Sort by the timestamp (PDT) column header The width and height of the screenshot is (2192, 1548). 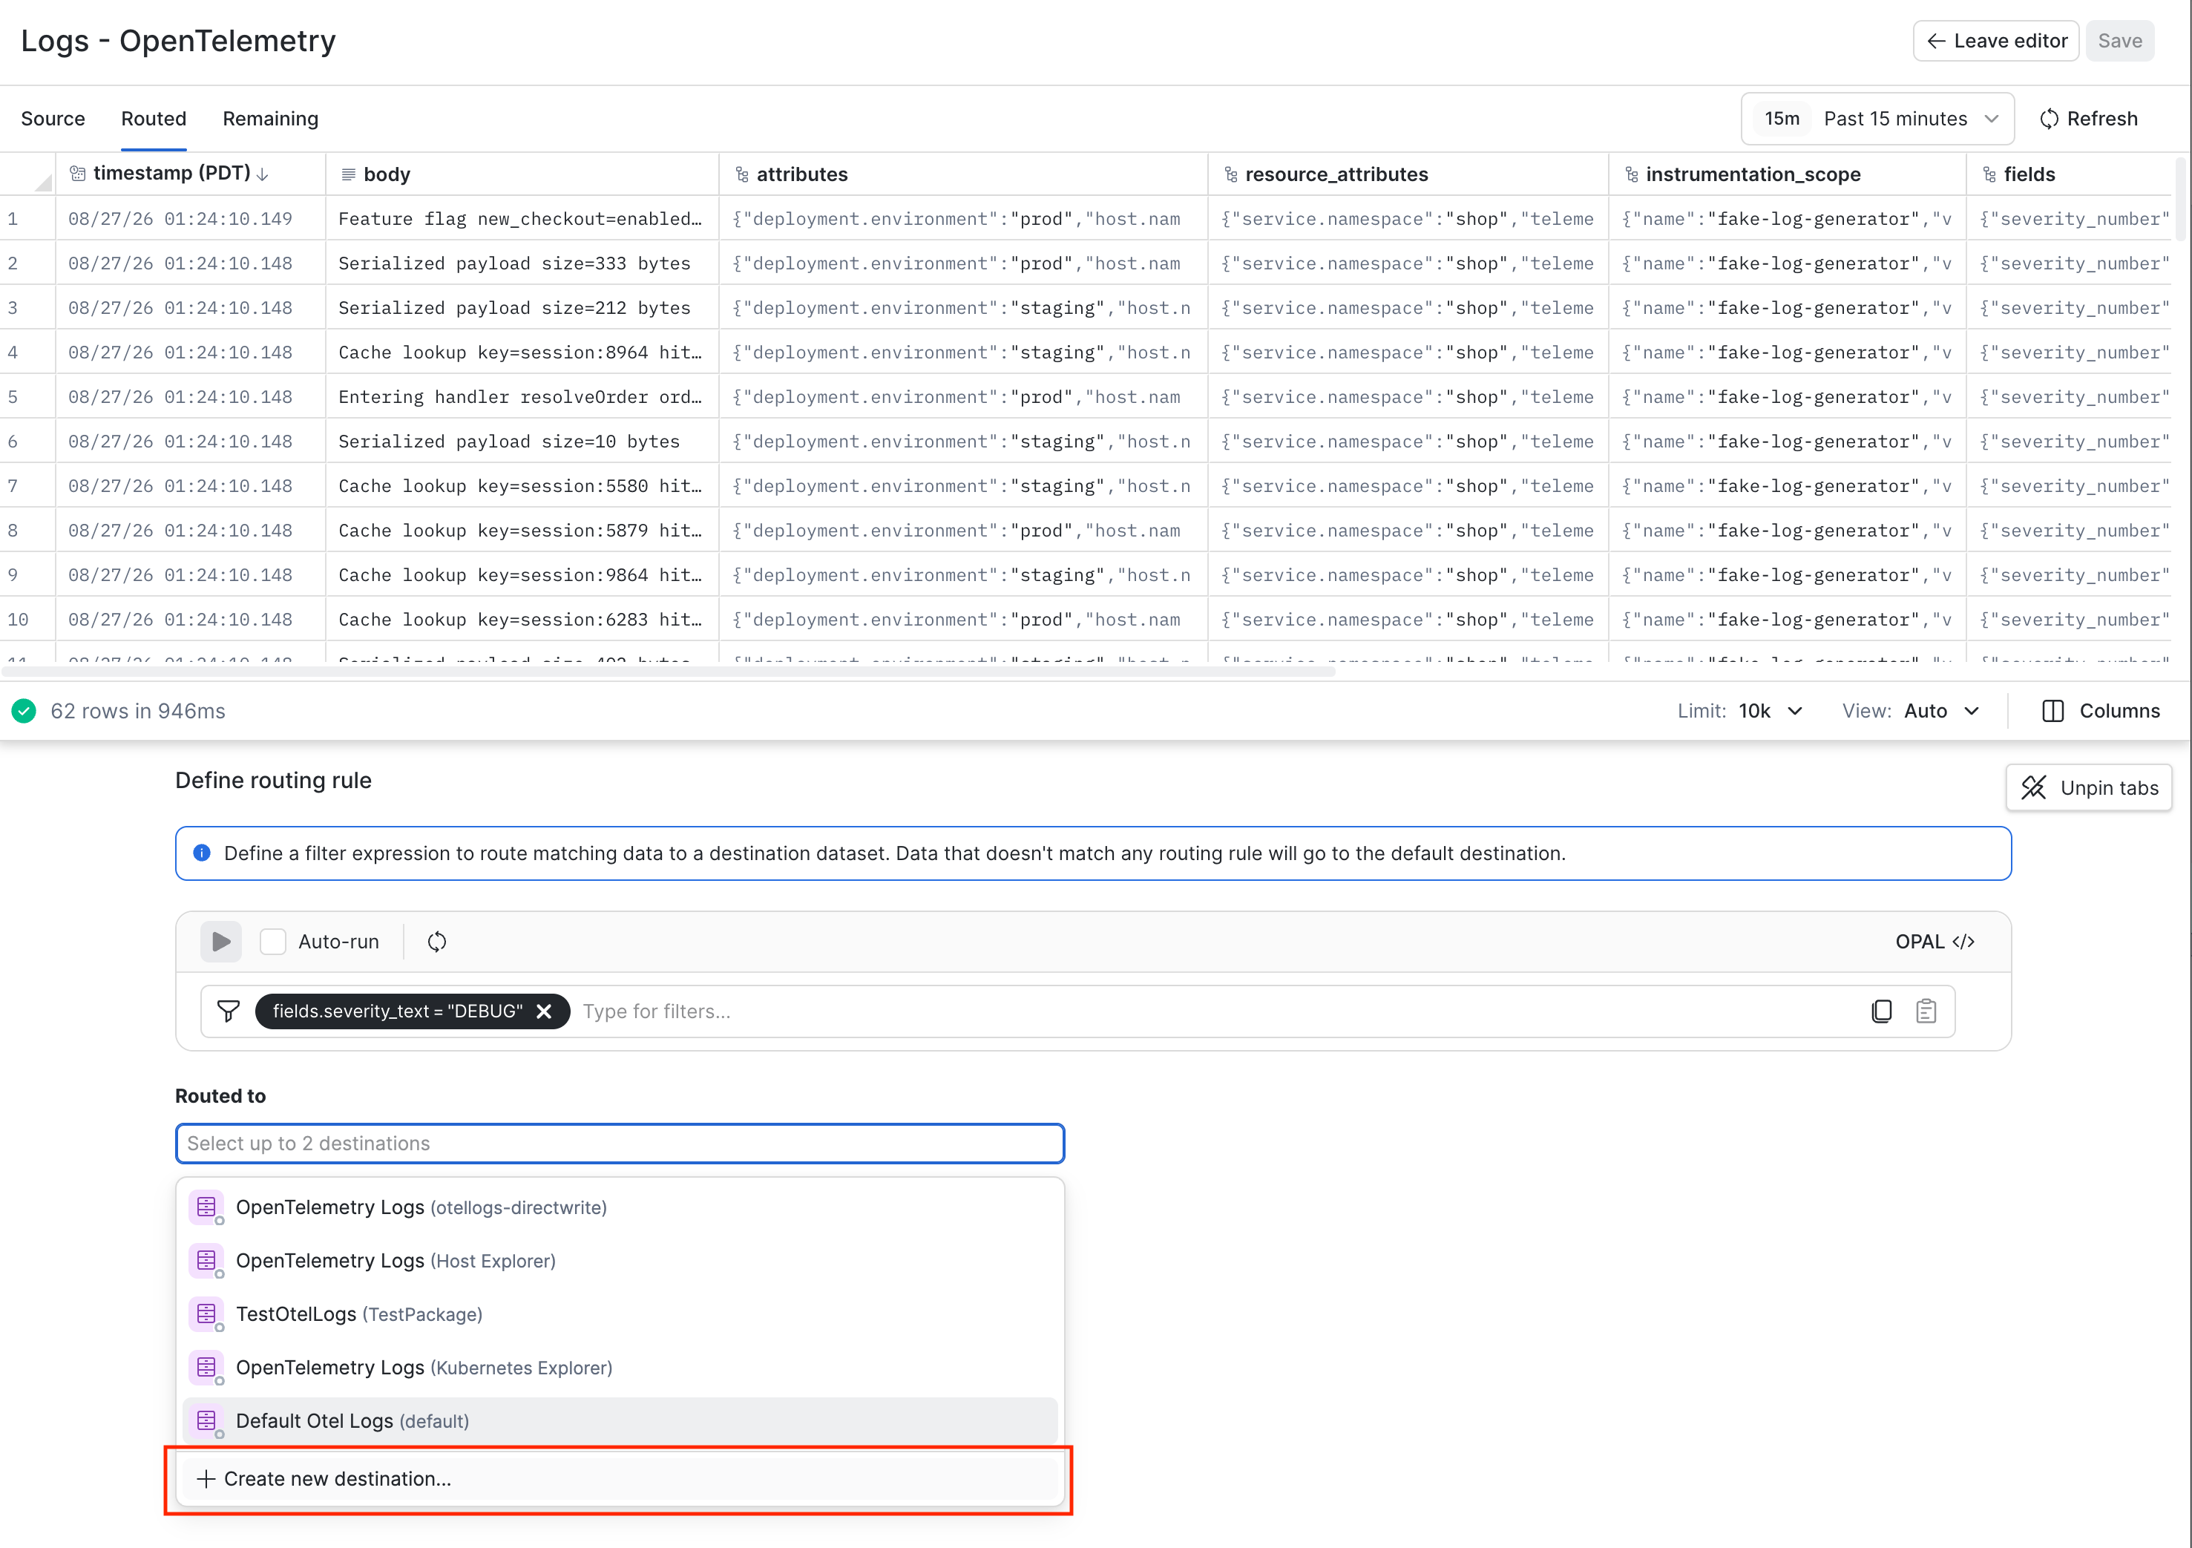(191, 174)
